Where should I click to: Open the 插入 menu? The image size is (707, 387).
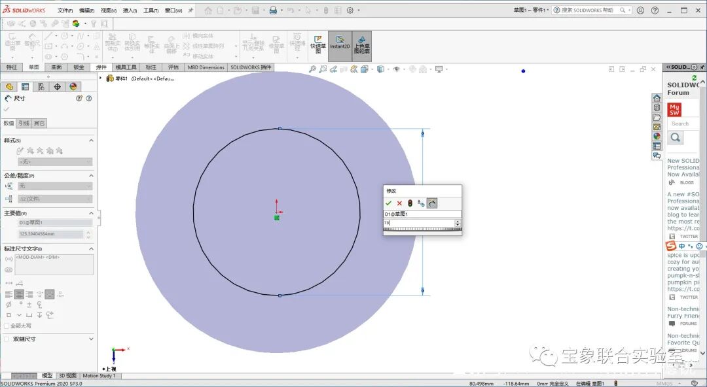[x=130, y=10]
